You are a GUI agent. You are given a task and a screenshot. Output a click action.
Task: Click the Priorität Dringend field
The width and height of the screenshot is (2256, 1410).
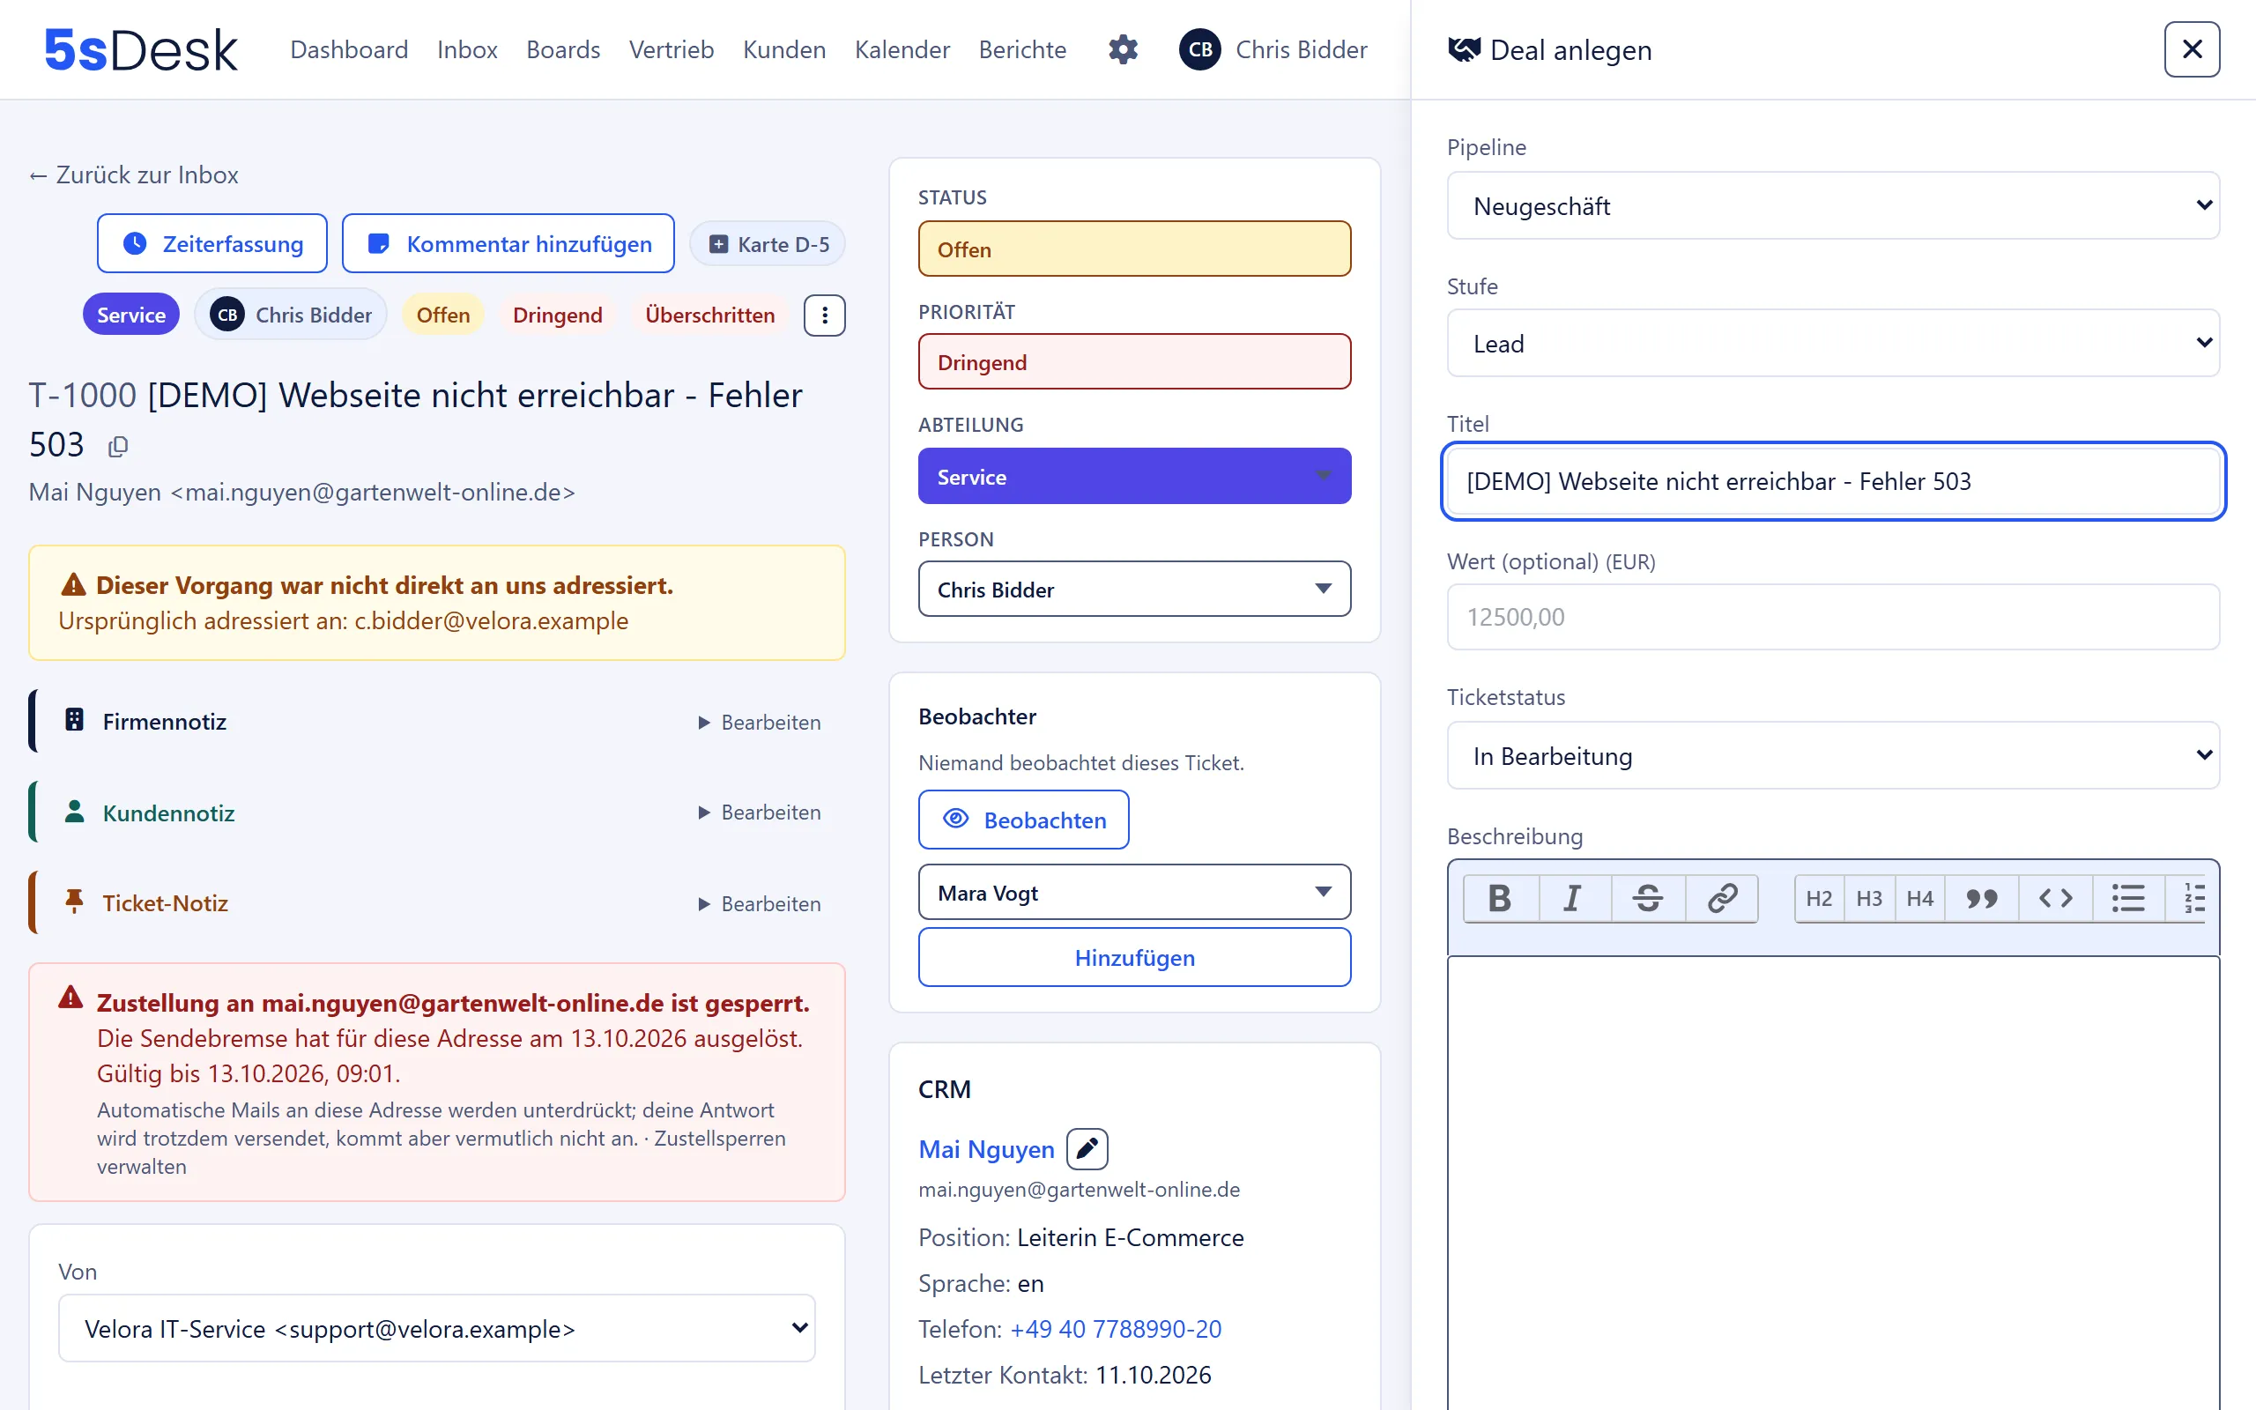1134,362
